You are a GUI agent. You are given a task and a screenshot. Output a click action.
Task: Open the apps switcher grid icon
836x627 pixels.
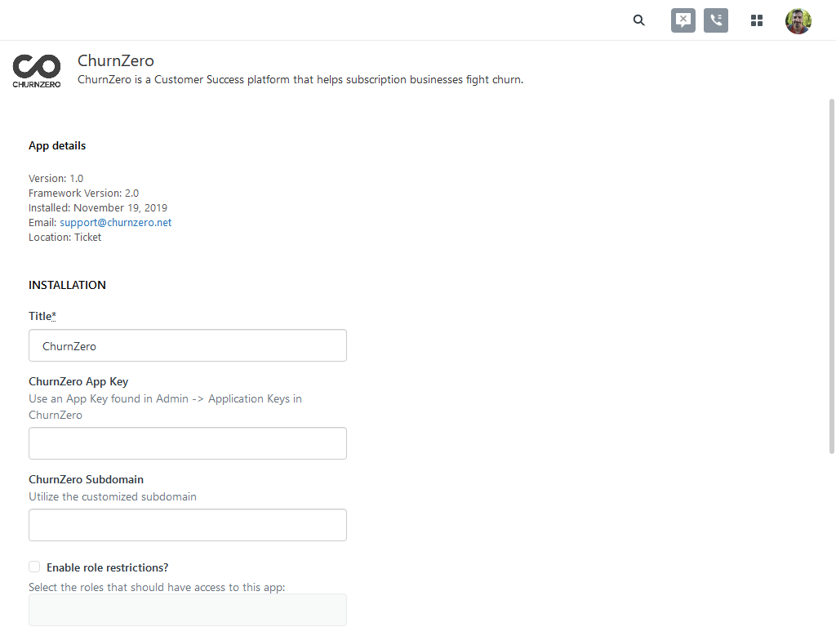(x=756, y=20)
